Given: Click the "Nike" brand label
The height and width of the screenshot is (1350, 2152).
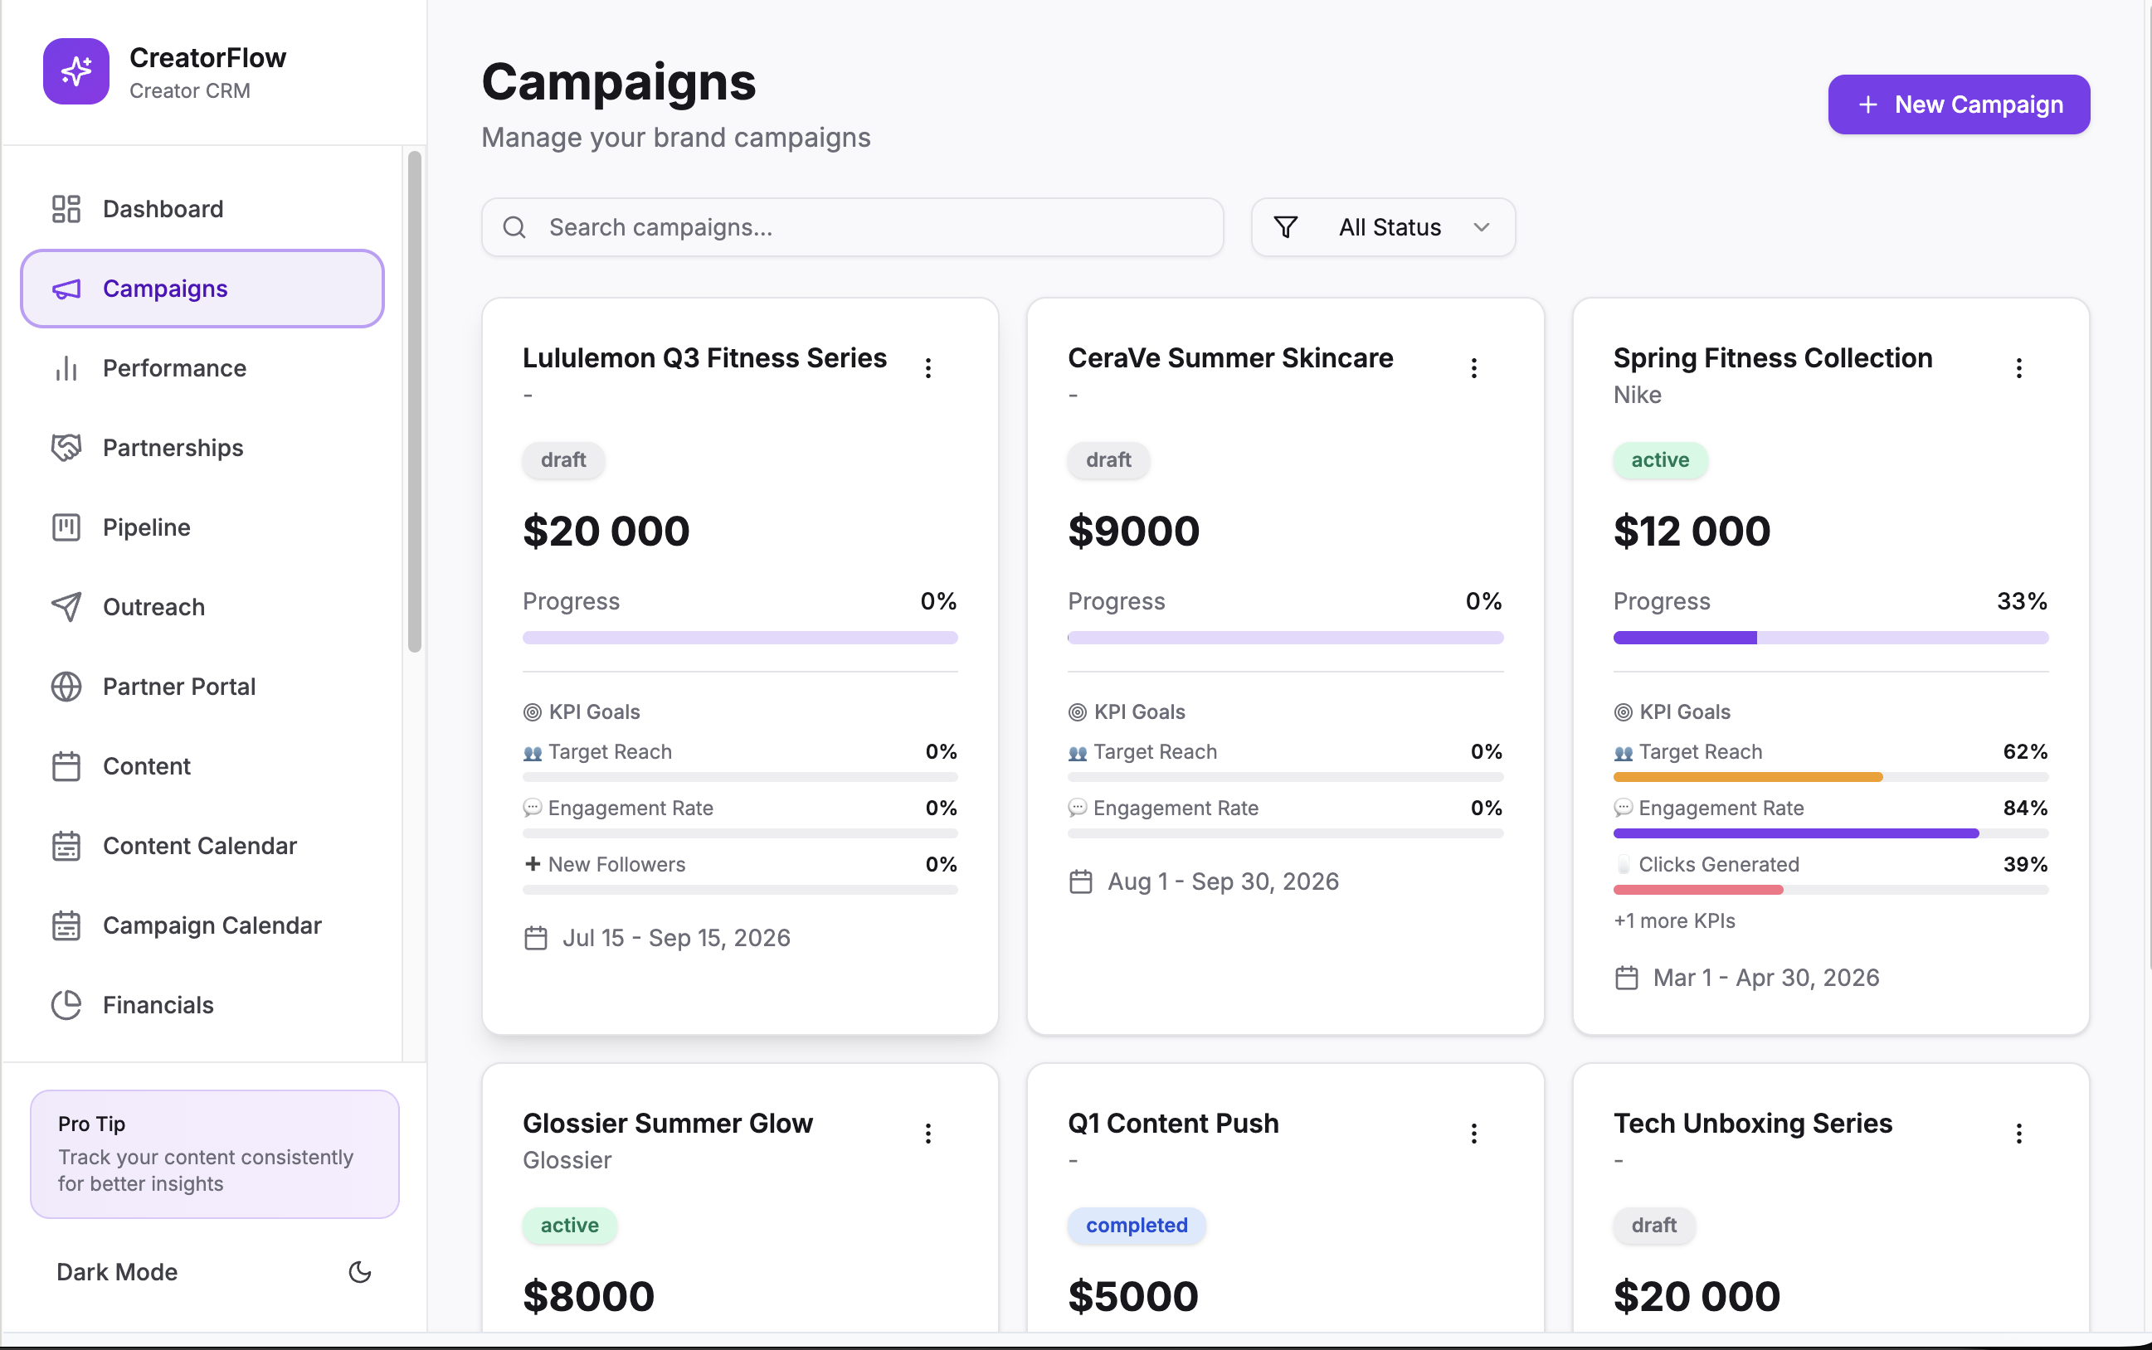Looking at the screenshot, I should pos(1637,395).
